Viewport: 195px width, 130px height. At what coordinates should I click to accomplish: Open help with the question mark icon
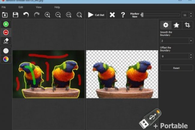123,15
